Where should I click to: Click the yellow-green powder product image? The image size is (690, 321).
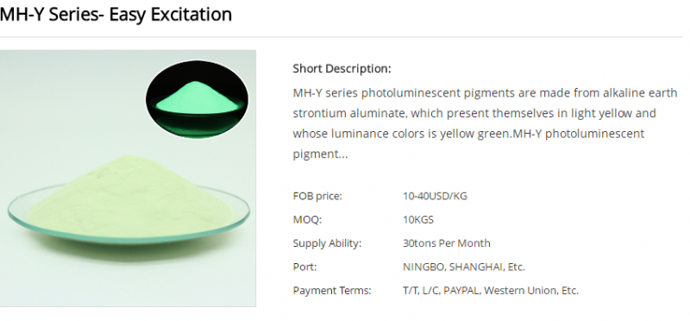pyautogui.click(x=128, y=178)
